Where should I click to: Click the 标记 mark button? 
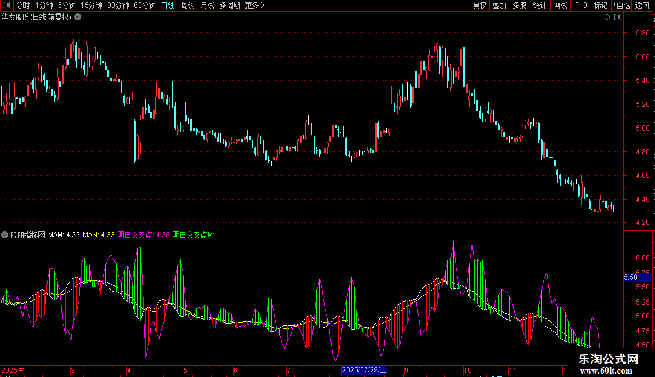[x=601, y=5]
